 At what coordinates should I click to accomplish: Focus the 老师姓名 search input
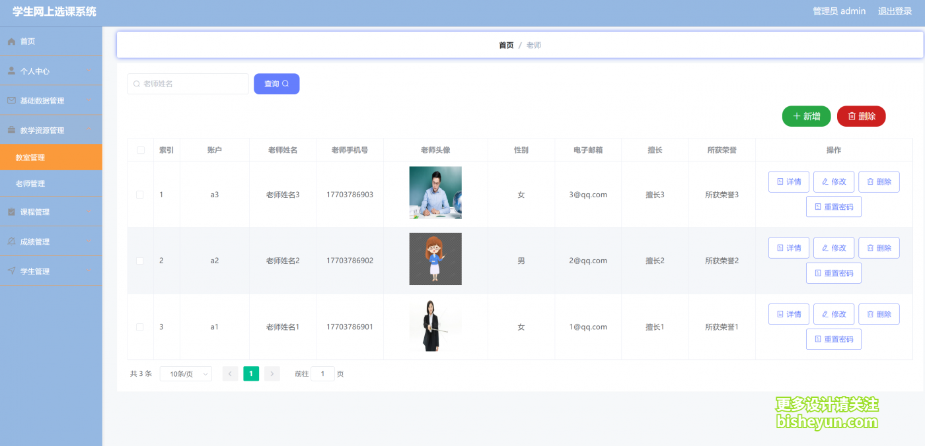(188, 84)
